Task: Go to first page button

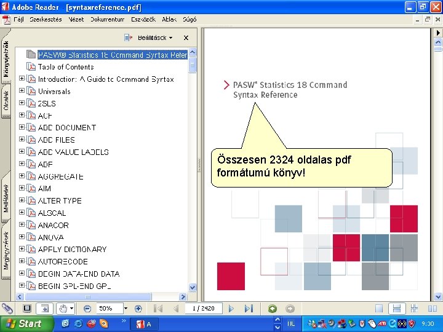Action: [158, 309]
